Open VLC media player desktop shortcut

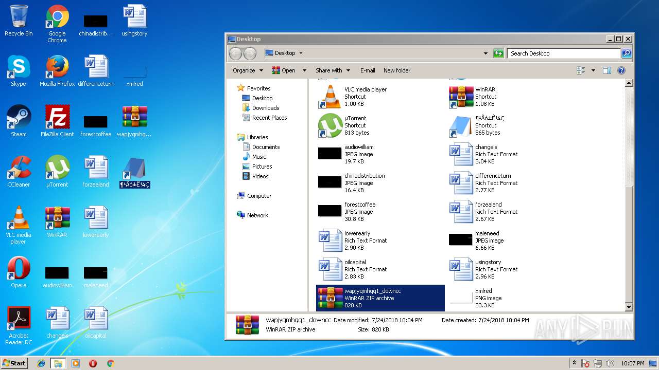tap(19, 226)
